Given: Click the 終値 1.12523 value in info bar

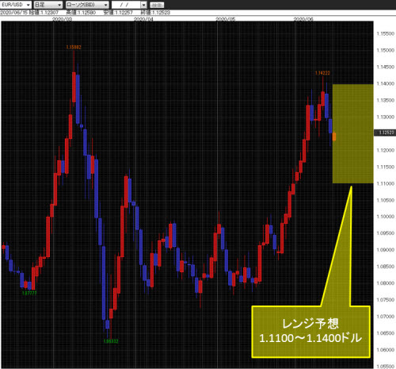Looking at the screenshot, I should coord(155,13).
